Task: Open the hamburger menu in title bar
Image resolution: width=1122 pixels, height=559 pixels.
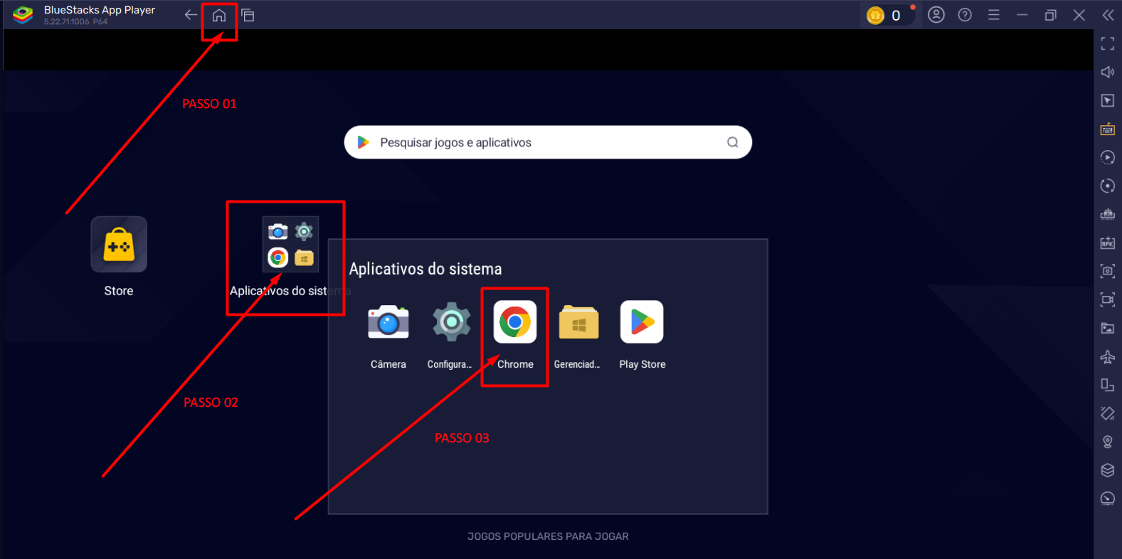Action: point(994,15)
